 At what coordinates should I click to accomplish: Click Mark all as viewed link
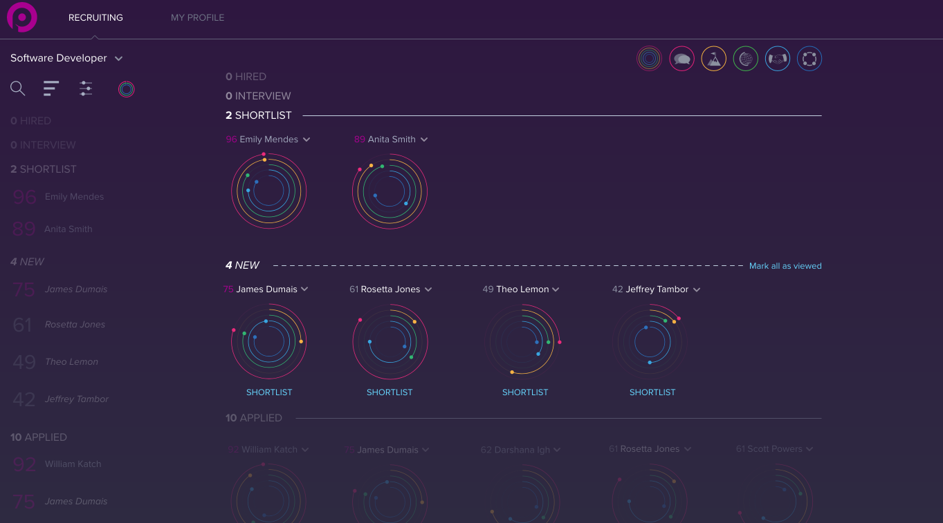click(x=785, y=266)
